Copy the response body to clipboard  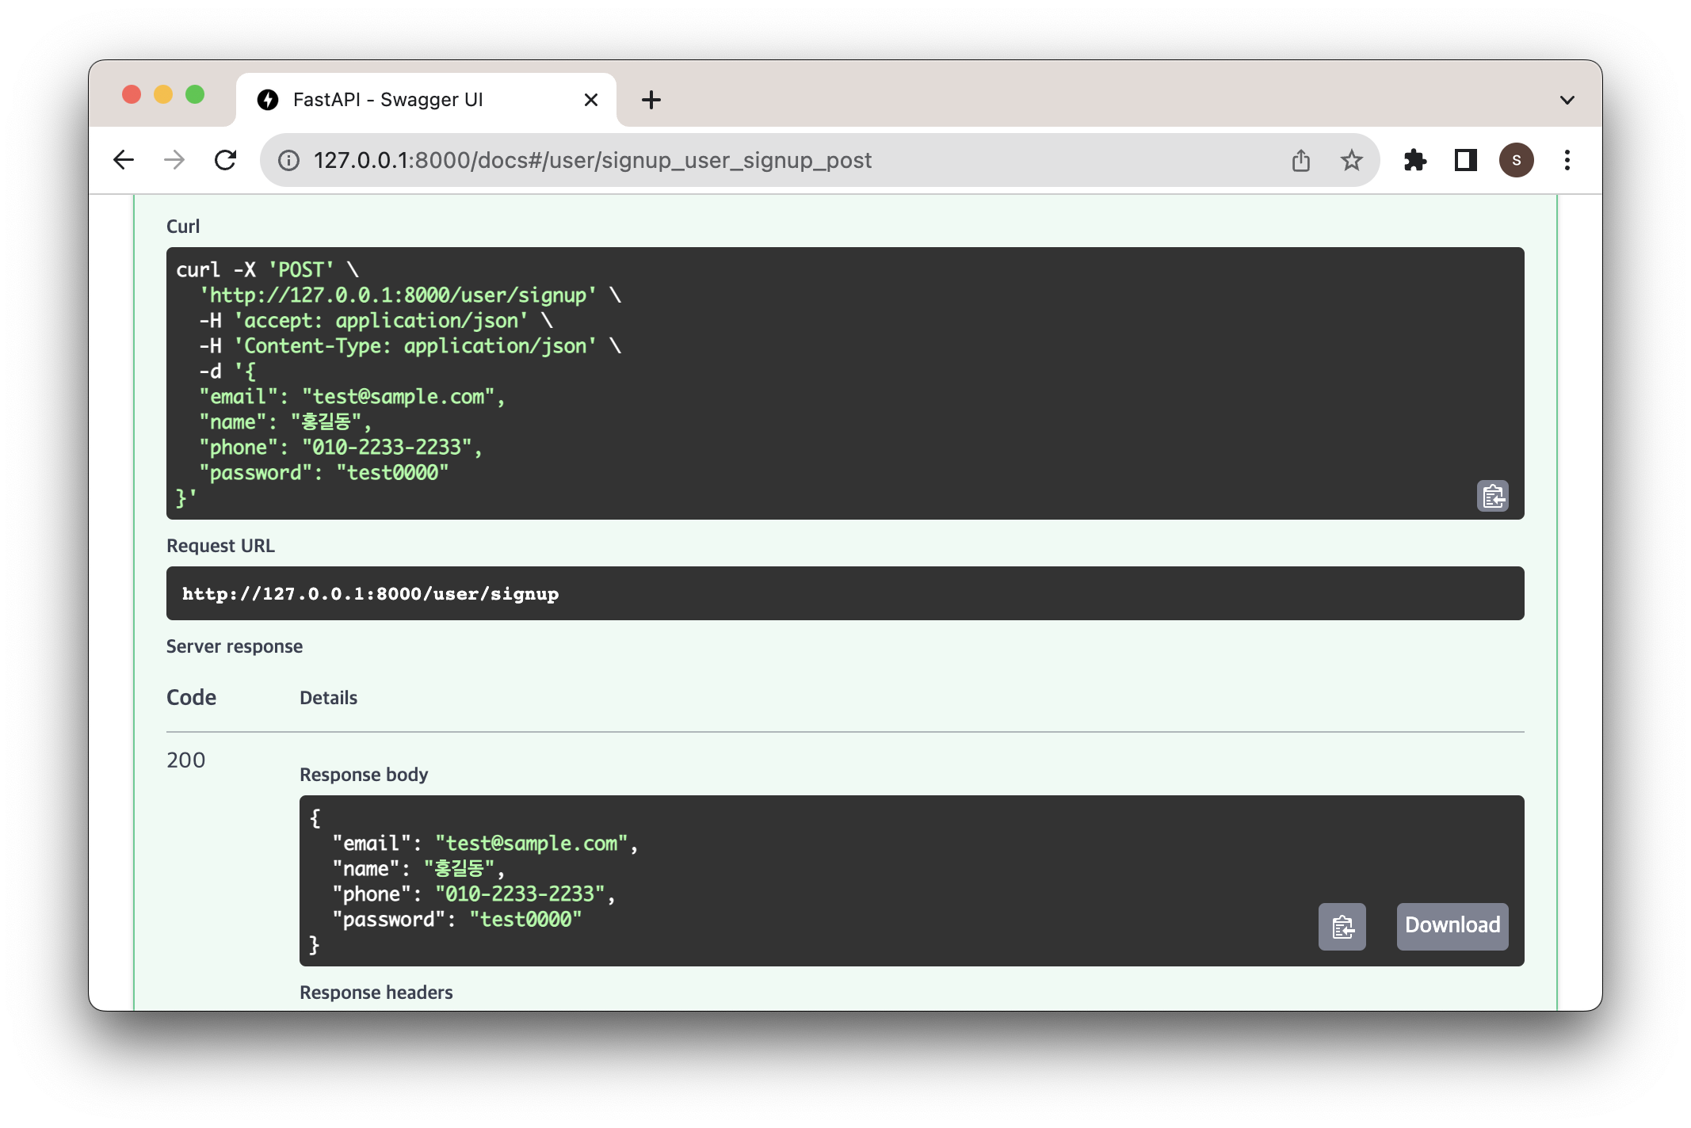(x=1342, y=926)
